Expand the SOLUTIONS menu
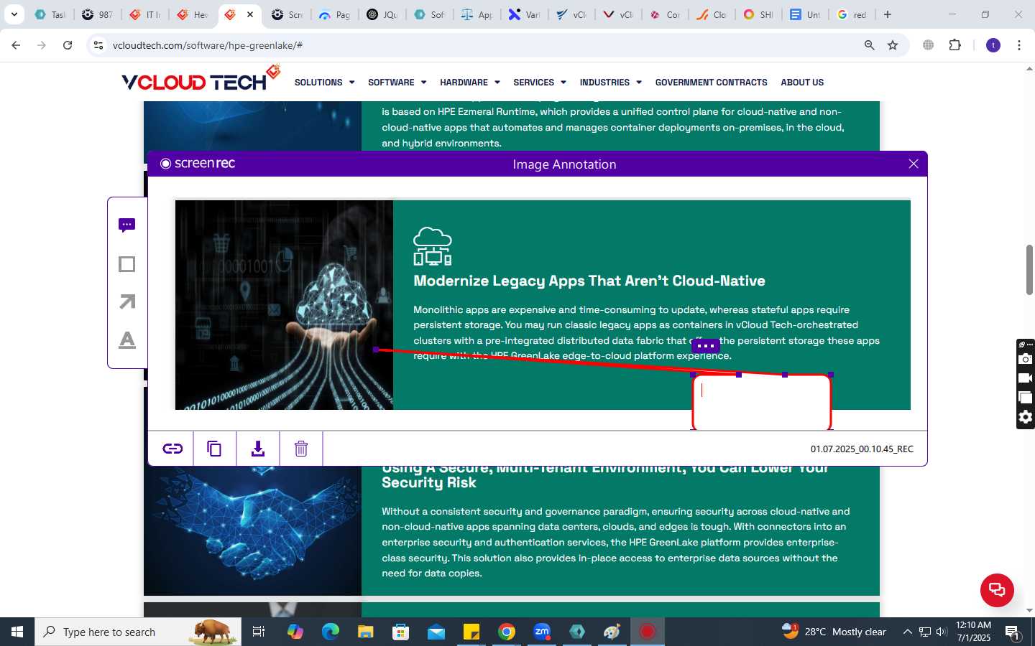Image resolution: width=1035 pixels, height=646 pixels. point(324,83)
